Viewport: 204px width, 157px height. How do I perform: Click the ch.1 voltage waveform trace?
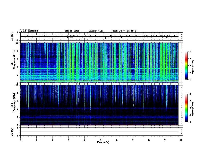[x=99, y=36]
